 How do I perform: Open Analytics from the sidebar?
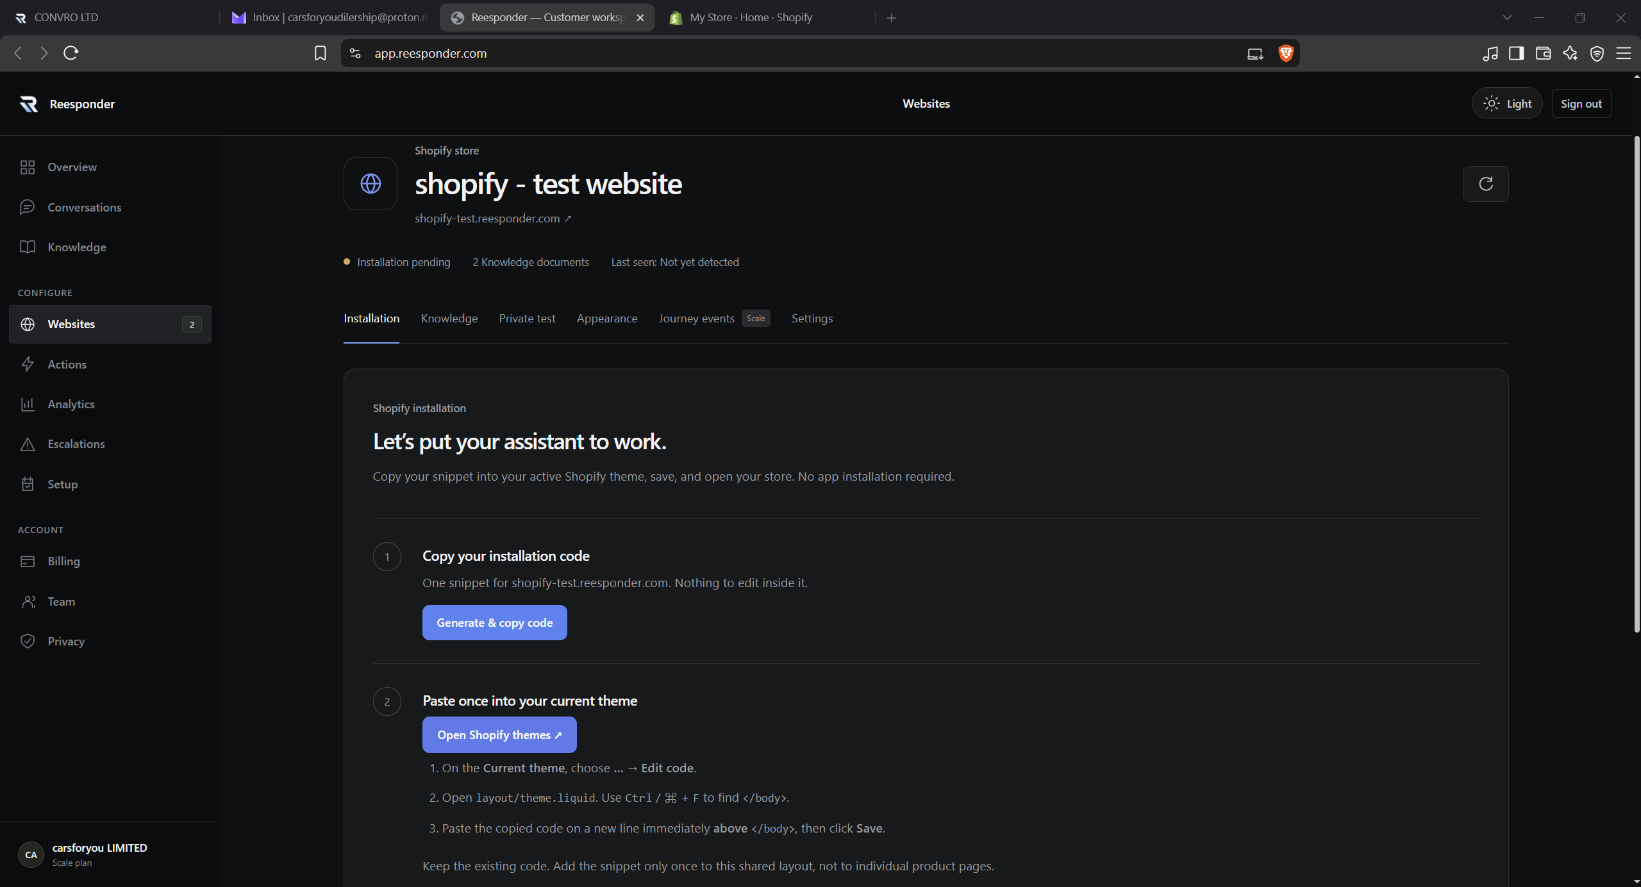click(110, 404)
